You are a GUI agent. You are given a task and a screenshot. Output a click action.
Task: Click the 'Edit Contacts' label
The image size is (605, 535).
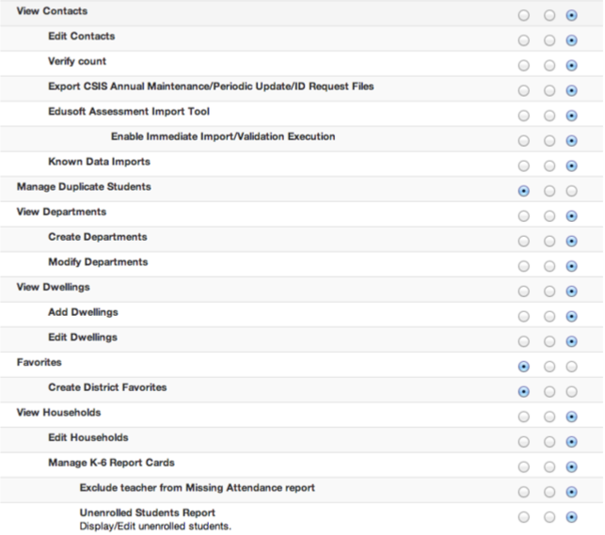(82, 37)
